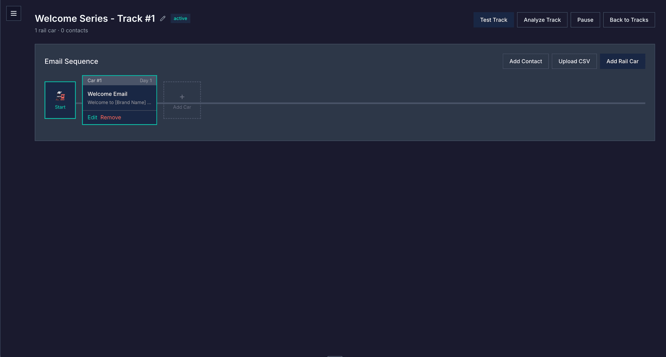Click the '1 rail car · 0 contacts' summary
The height and width of the screenshot is (357, 666).
coord(61,30)
